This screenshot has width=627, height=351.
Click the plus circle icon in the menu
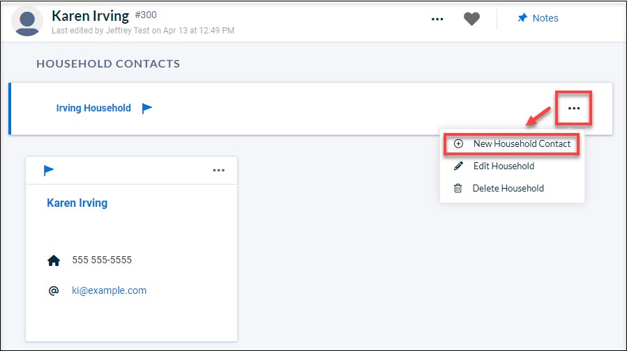(x=459, y=143)
